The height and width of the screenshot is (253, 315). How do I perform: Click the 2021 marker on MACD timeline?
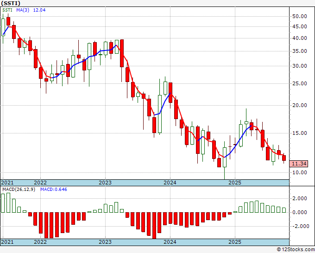click(x=7, y=242)
